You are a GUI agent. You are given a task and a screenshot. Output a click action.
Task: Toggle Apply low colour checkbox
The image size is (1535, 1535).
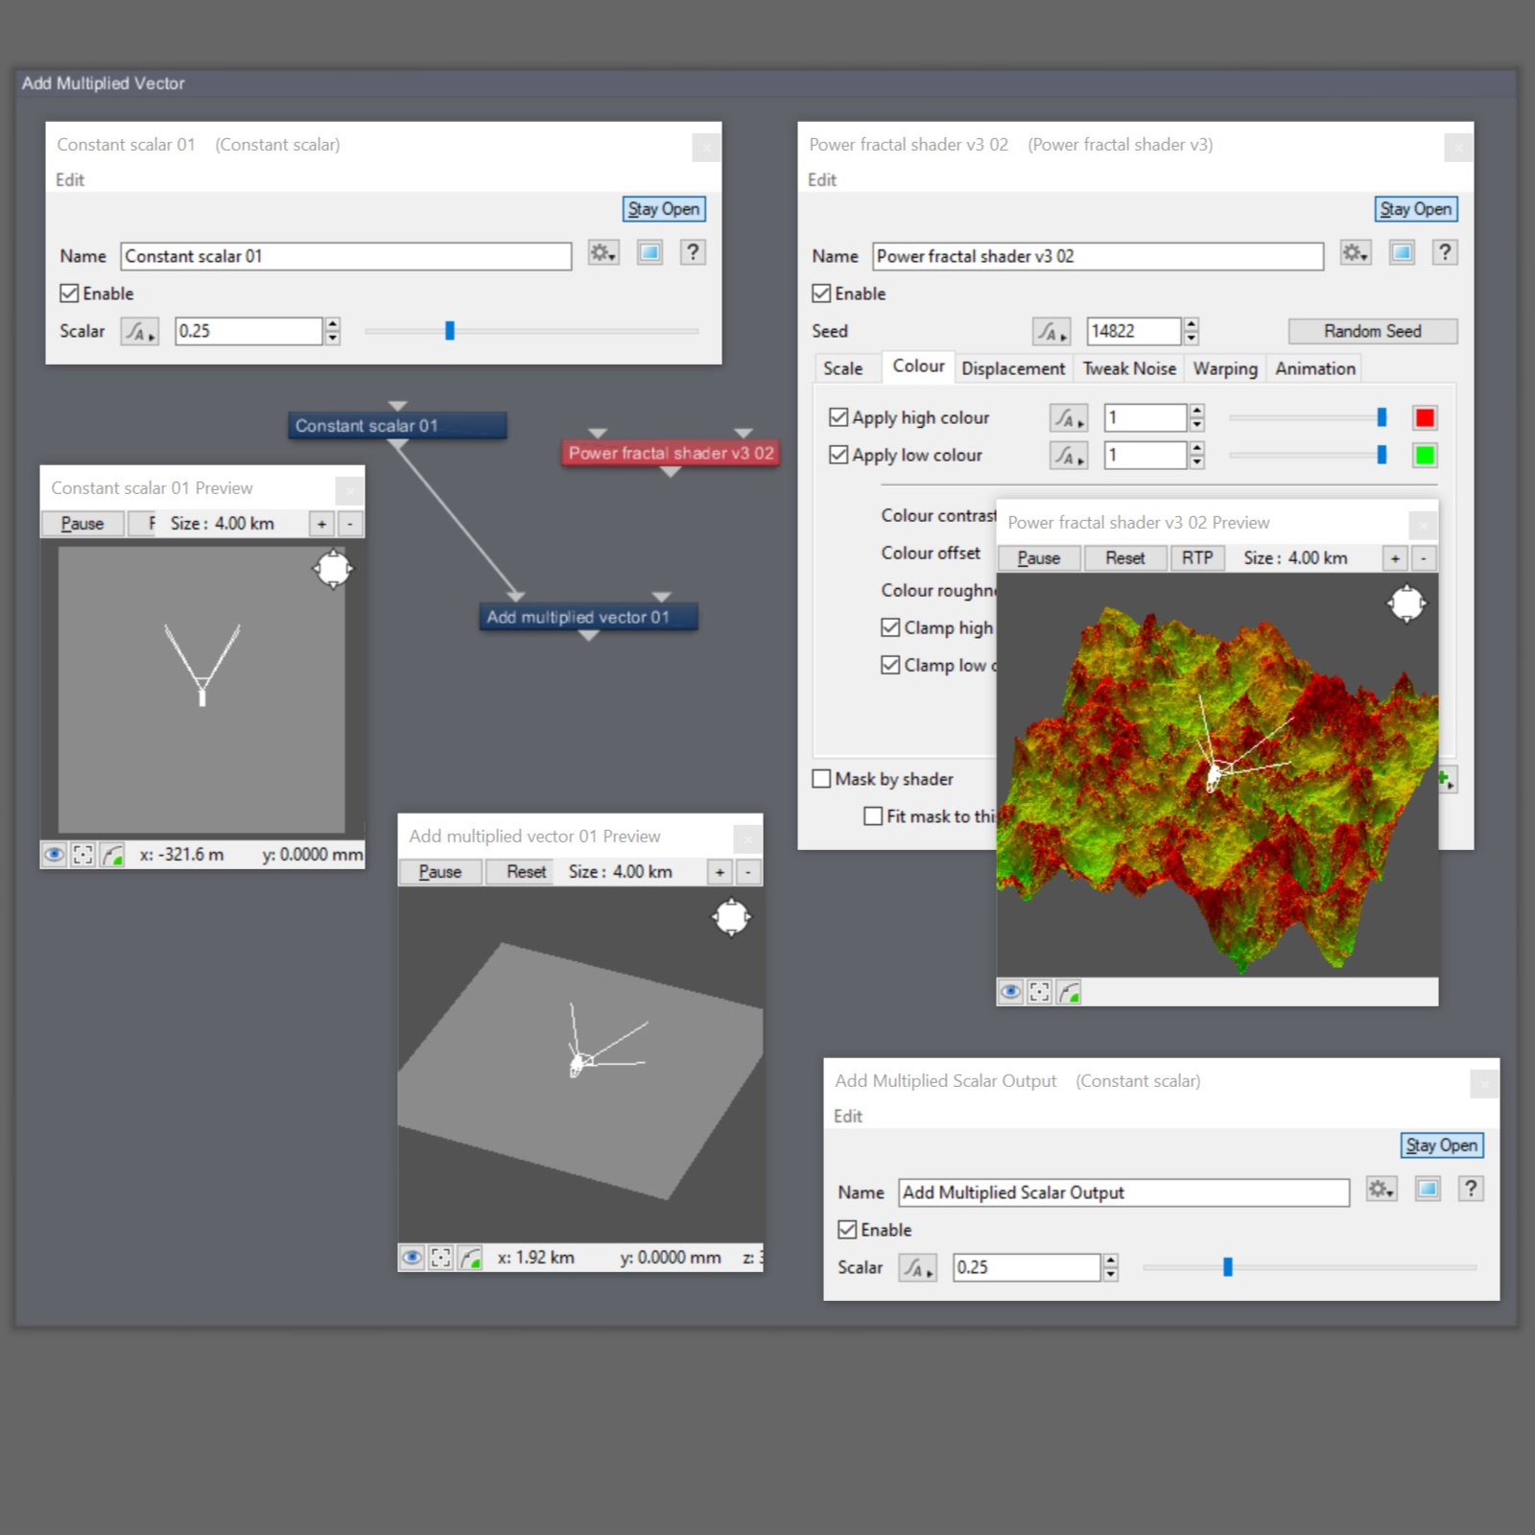point(838,455)
